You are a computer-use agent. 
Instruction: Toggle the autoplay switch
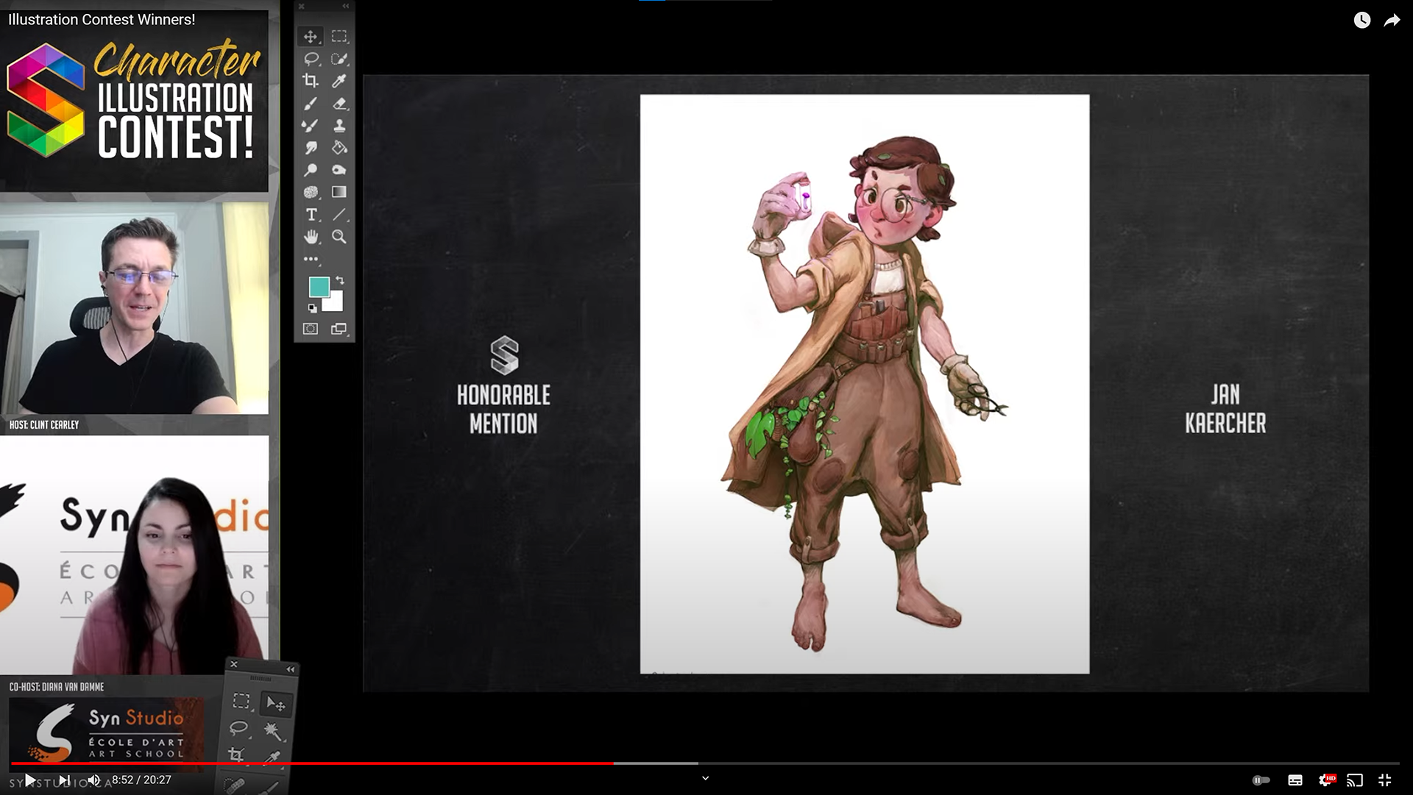[1261, 780]
